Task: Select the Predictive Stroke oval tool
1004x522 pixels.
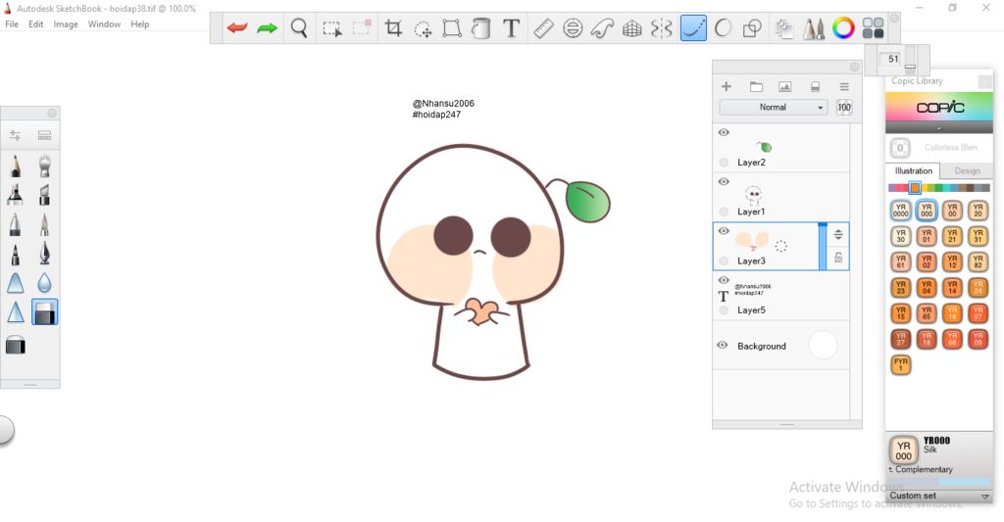Action: [x=723, y=28]
